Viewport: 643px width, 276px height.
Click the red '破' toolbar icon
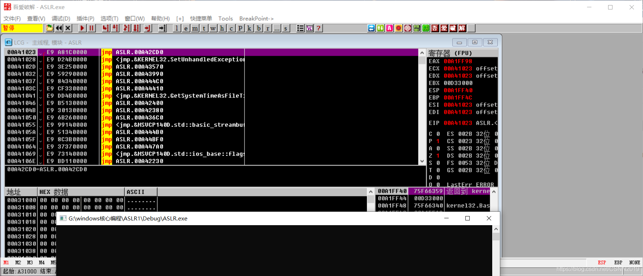(x=453, y=28)
